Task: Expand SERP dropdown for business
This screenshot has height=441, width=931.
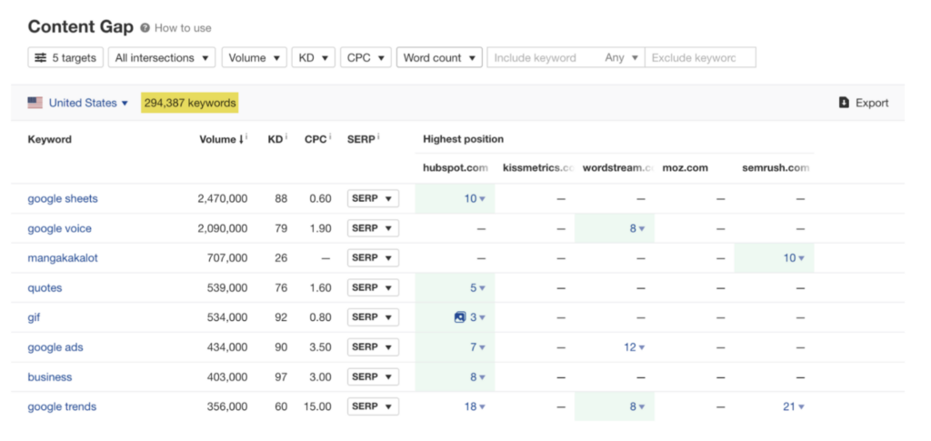Action: pos(373,376)
